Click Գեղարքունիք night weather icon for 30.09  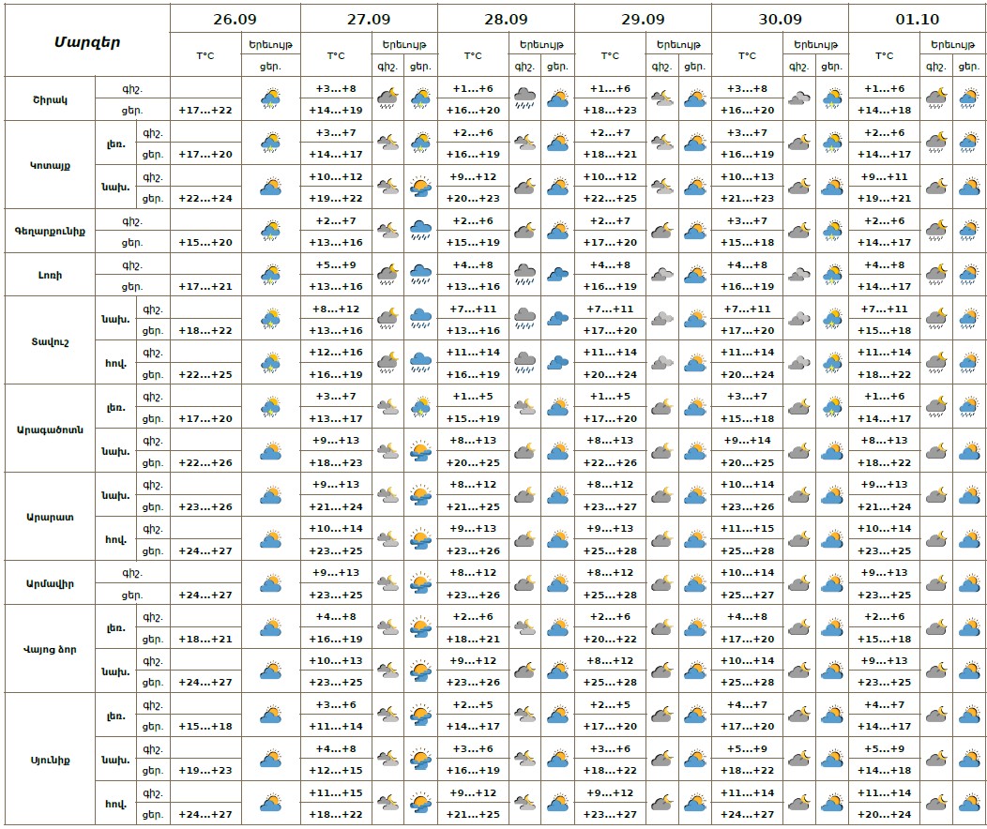click(799, 231)
